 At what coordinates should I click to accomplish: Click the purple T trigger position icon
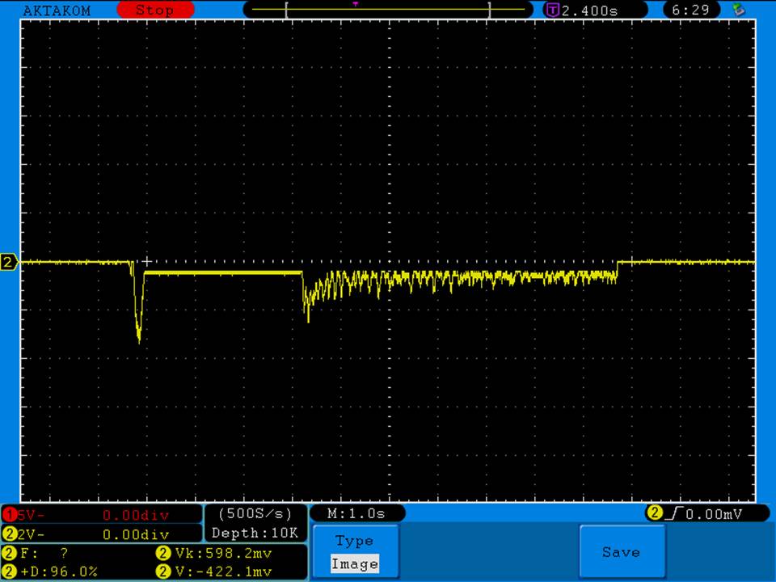point(553,11)
